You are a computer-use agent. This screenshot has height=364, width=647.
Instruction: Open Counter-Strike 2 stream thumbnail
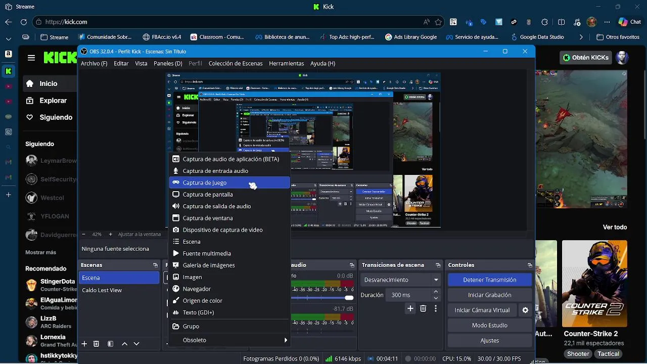594,284
